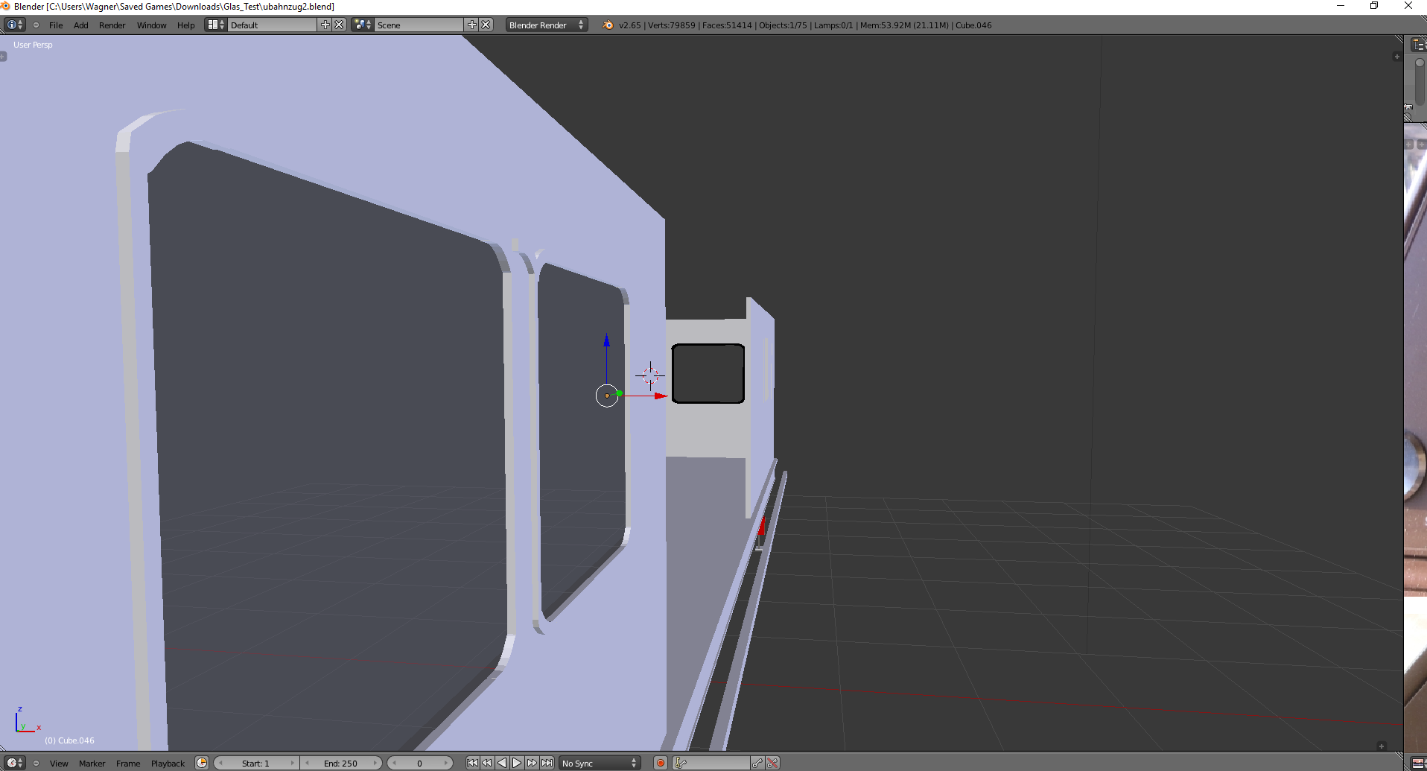Delete keyframes with crossed key icon
1427x771 pixels.
click(x=773, y=763)
